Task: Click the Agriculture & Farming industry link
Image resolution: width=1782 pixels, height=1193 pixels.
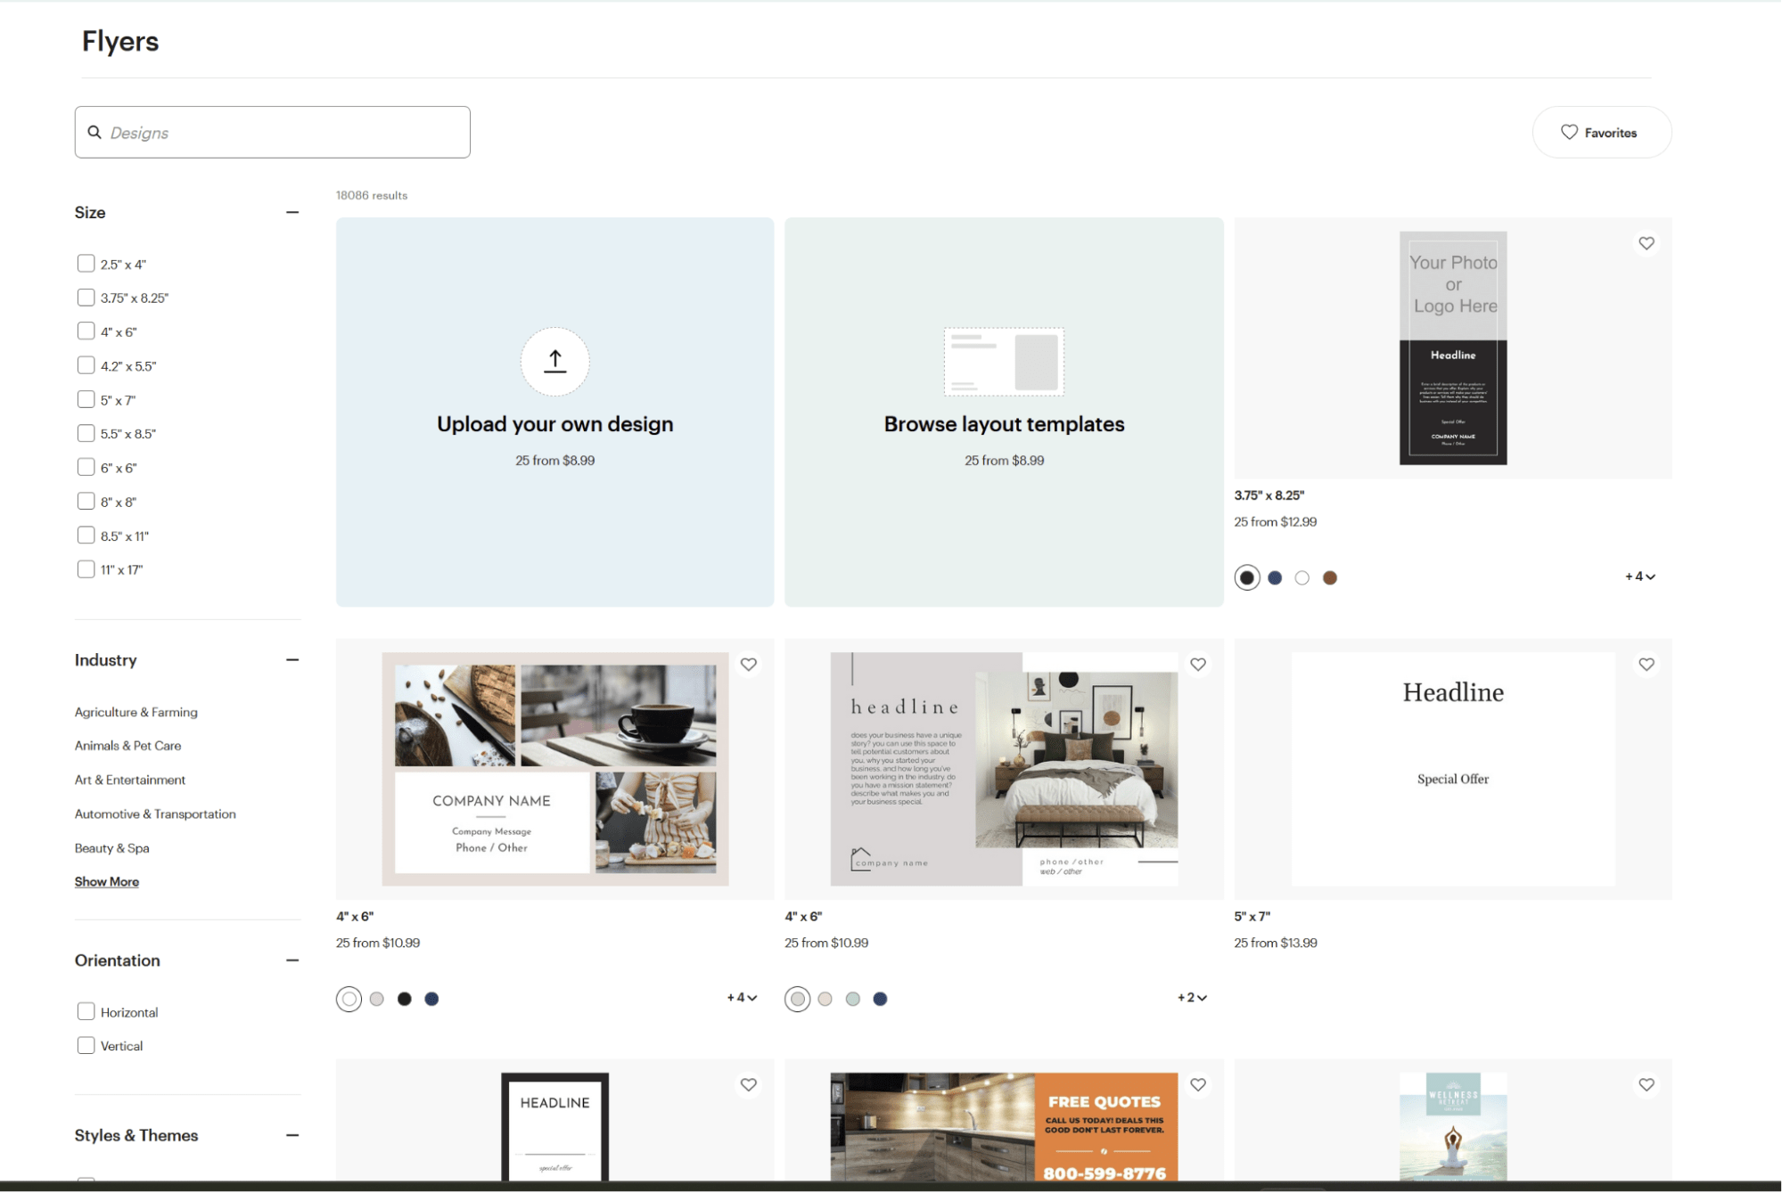Action: (x=135, y=712)
